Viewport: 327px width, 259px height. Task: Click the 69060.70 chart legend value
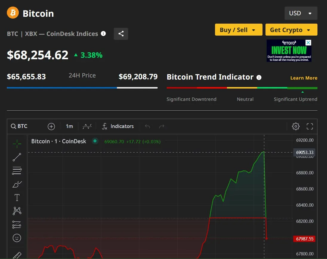114,142
